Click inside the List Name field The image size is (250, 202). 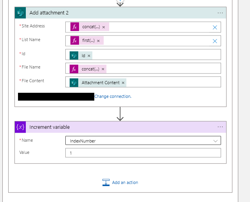click(x=143, y=41)
